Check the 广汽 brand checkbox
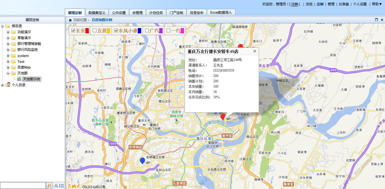This screenshot has width=385, height=189. pyautogui.click(x=147, y=31)
